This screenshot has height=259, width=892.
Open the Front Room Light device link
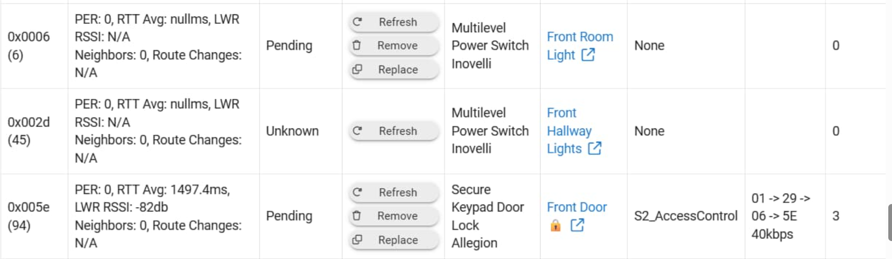coord(579,37)
